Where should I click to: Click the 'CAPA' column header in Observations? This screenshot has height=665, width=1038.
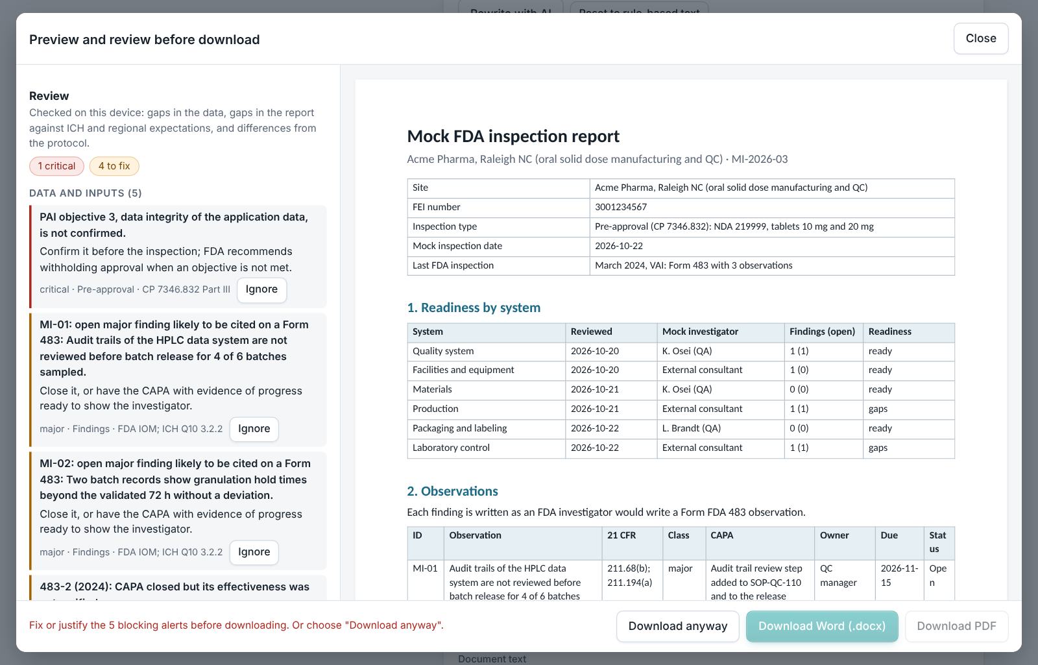coord(760,542)
